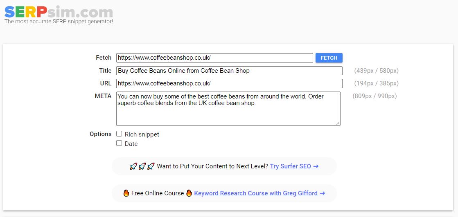Click the 'Want to Put Your Content to Next Level?' text
458x217 pixels.
coord(213,166)
